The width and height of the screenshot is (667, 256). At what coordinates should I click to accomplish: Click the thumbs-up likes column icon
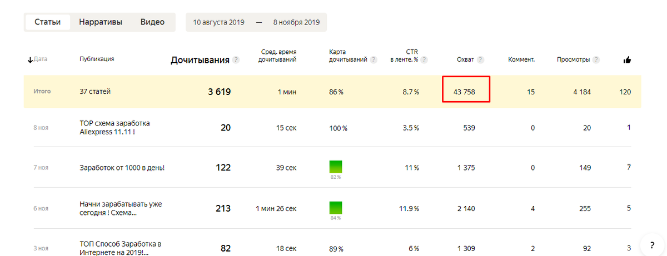(x=627, y=59)
